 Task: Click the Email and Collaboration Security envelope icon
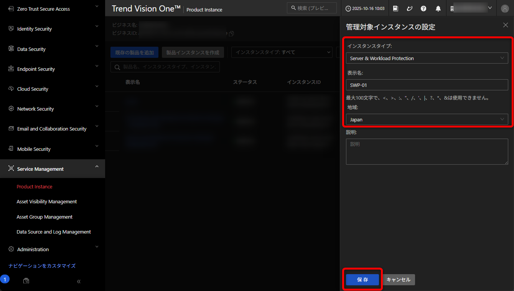pos(11,129)
